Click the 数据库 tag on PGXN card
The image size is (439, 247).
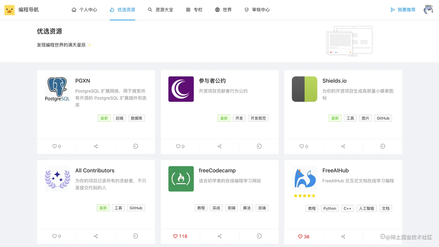[136, 118]
